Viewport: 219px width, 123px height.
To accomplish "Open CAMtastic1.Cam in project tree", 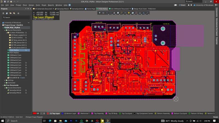I will [x=15, y=55].
